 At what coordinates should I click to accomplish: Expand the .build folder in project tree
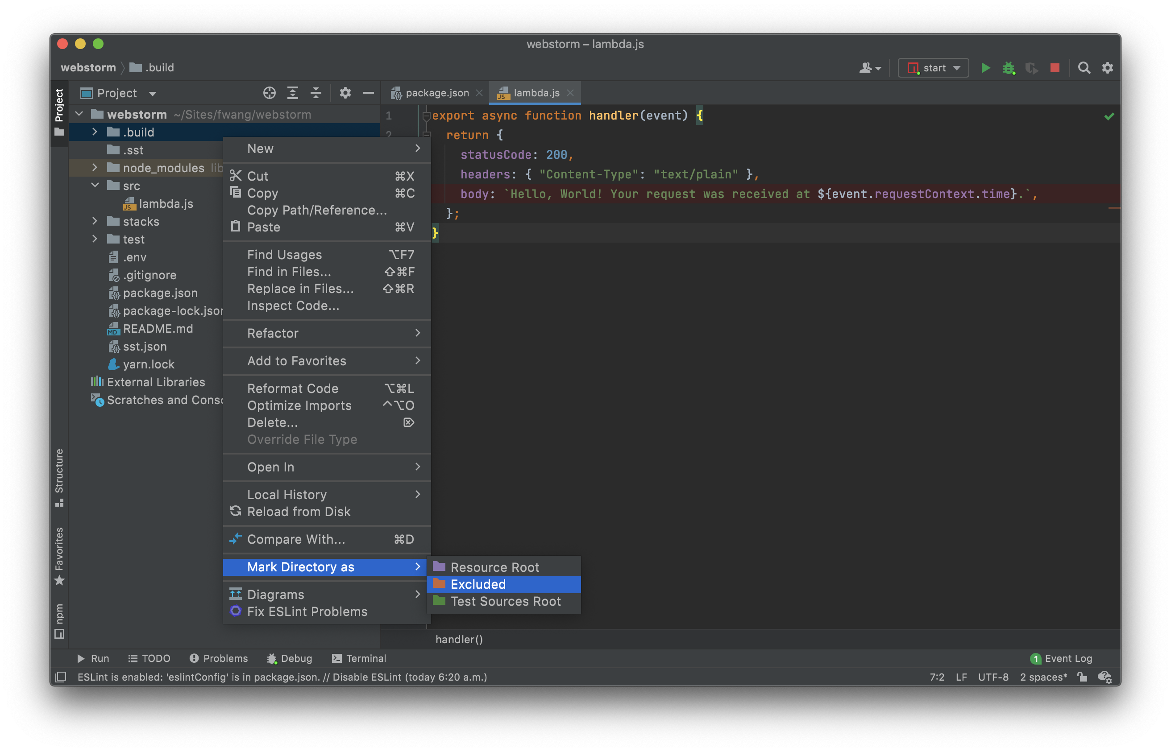tap(95, 132)
